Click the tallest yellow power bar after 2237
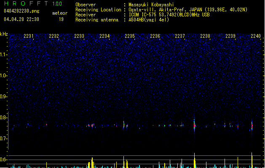 click(195, 160)
